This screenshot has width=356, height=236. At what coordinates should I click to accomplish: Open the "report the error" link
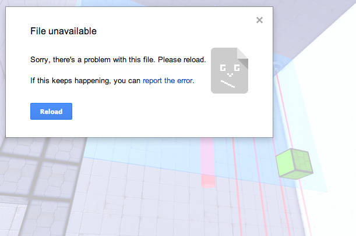[x=168, y=81]
